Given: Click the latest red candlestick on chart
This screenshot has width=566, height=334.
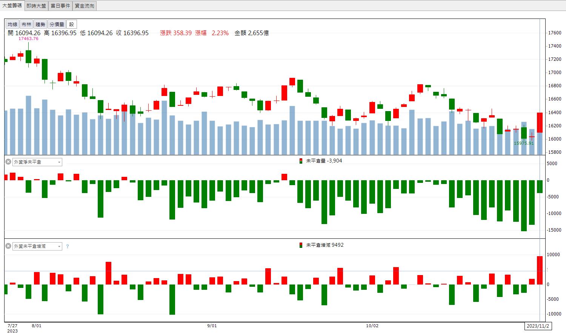Looking at the screenshot, I should 540,122.
